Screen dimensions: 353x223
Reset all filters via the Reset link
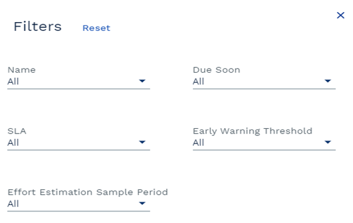[x=96, y=28]
